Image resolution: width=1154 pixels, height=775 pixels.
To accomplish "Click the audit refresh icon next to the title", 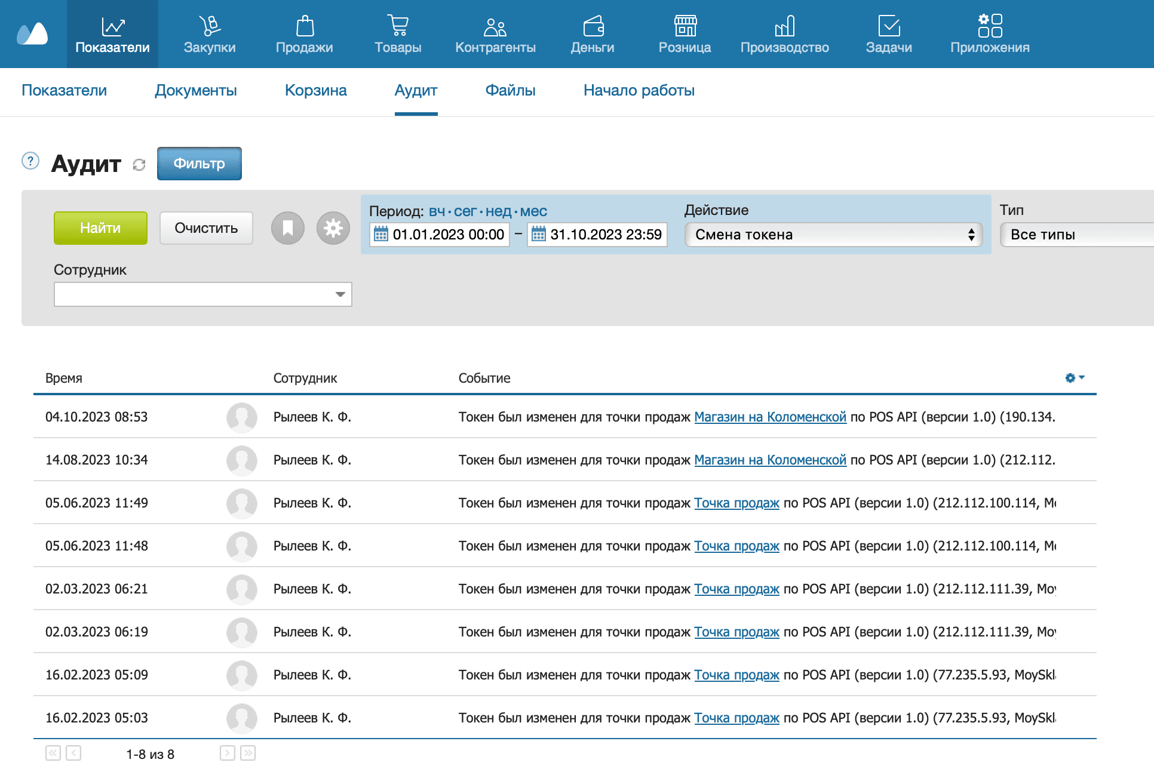I will (x=139, y=165).
